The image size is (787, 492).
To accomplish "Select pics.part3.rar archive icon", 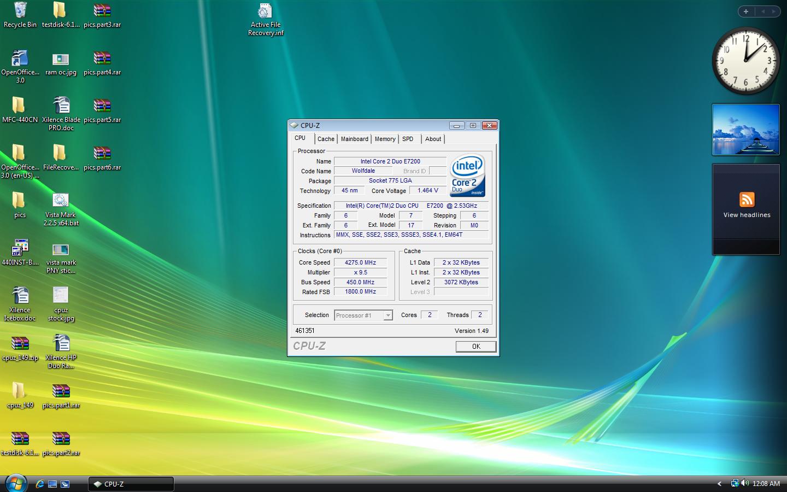I will tap(102, 15).
